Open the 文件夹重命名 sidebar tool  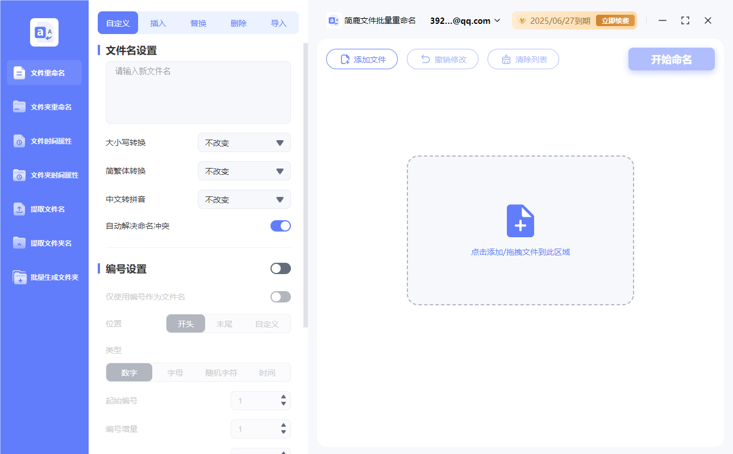(44, 107)
